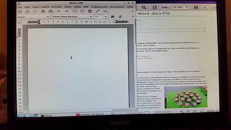This screenshot has height=130, width=231.
Task: Click the AbiWord logo in the title bar
Action: (x=19, y=4)
